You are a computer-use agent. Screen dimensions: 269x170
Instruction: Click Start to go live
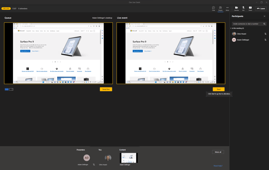pos(219,89)
